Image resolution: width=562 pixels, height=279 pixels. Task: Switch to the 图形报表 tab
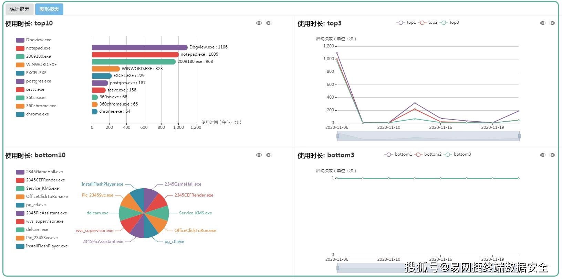[49, 10]
